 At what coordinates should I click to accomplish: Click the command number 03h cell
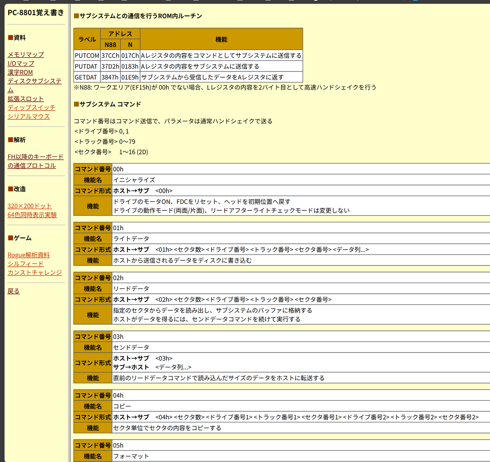[x=301, y=337]
